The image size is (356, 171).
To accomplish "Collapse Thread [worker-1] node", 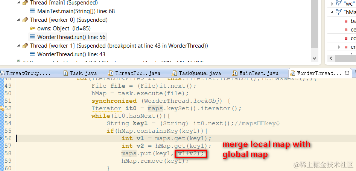I will [x=18, y=46].
